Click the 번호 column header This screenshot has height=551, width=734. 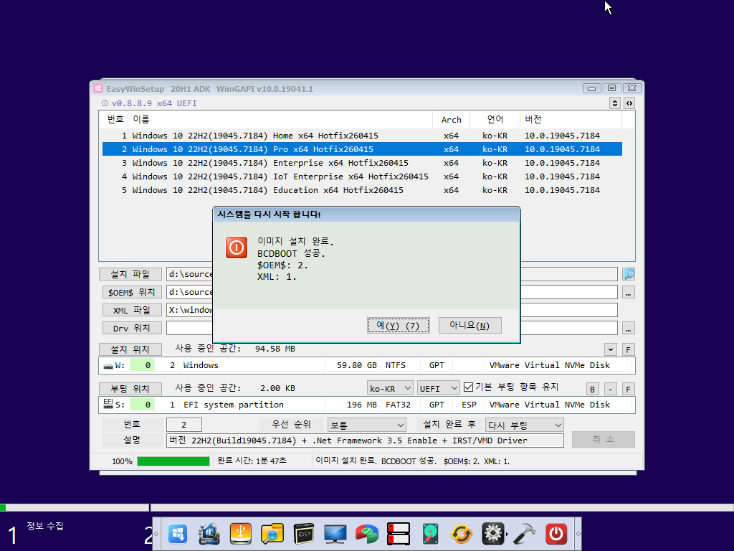[114, 120]
